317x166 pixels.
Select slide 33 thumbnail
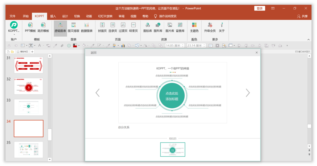coord(29,107)
